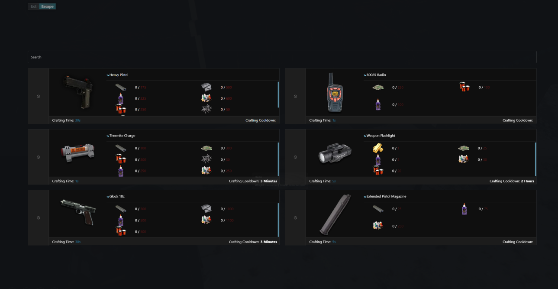The width and height of the screenshot is (558, 289).
Task: Click the B0085 Radio recipe title
Action: click(376, 75)
